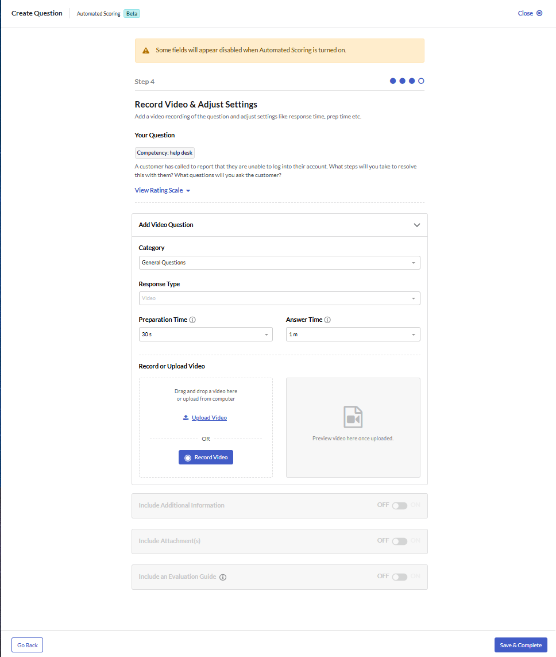Image resolution: width=556 pixels, height=657 pixels.
Task: Click the warning triangle icon in banner
Action: [146, 50]
